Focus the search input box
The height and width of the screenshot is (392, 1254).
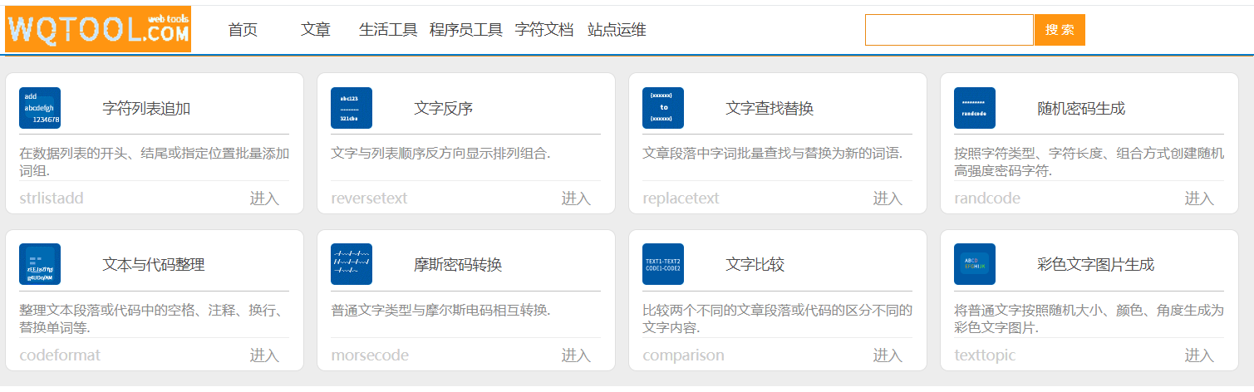(949, 30)
